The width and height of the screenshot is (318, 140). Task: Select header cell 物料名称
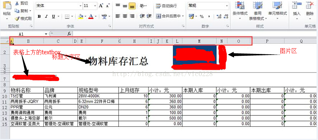[27, 90]
